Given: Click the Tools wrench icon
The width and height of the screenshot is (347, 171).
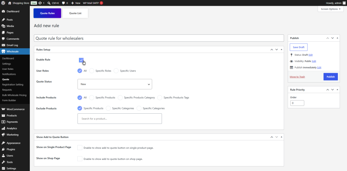Looking at the screenshot, I should [3, 162].
